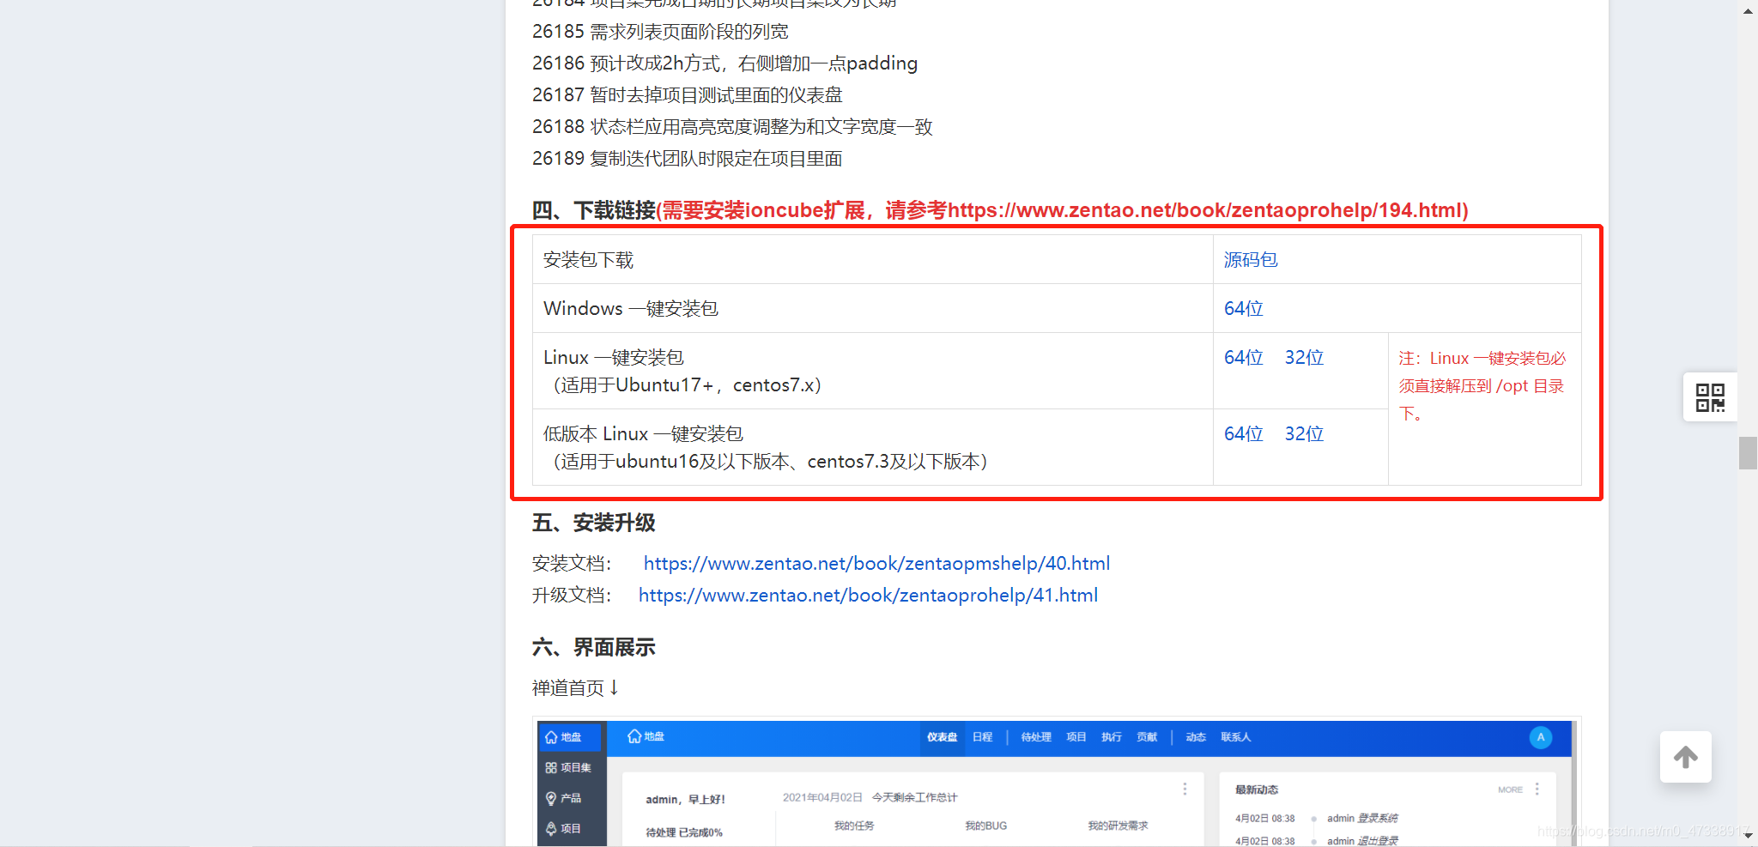The width and height of the screenshot is (1758, 847).
Task: Open the ellipsis menu on the greeting card
Action: pyautogui.click(x=1185, y=788)
